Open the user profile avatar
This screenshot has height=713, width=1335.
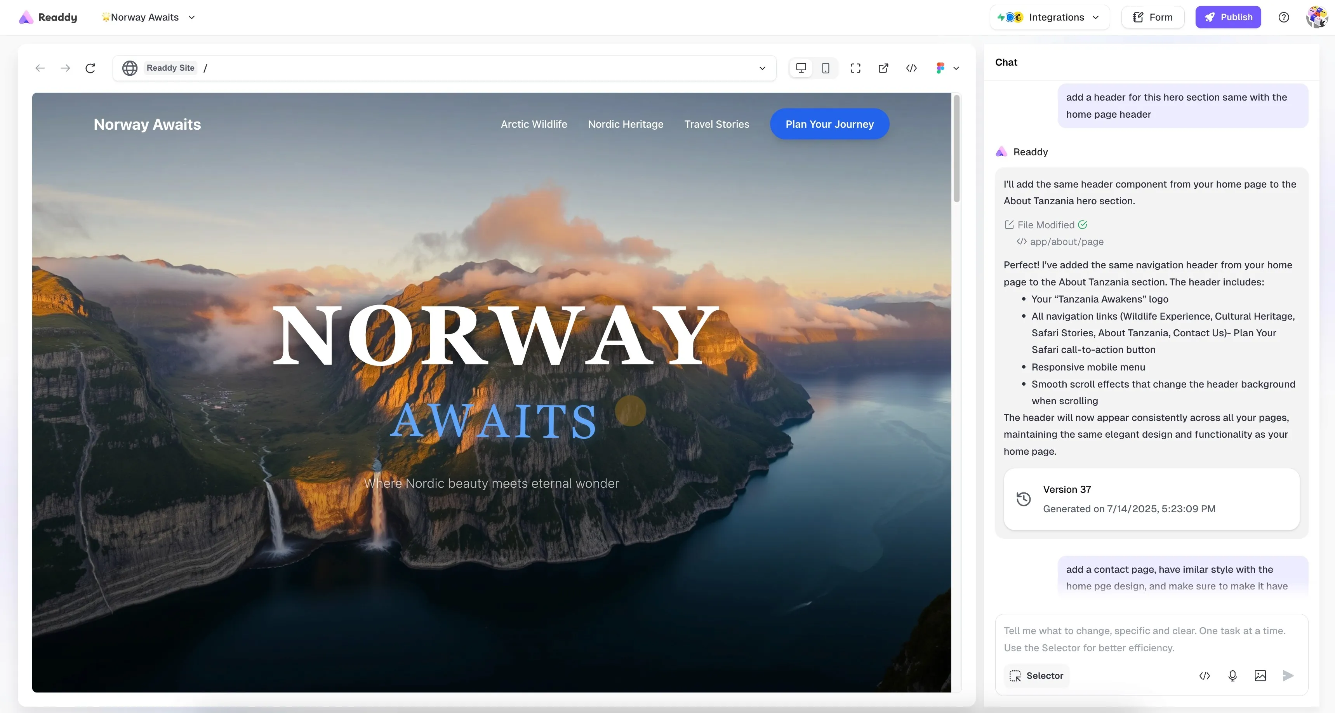[1316, 17]
